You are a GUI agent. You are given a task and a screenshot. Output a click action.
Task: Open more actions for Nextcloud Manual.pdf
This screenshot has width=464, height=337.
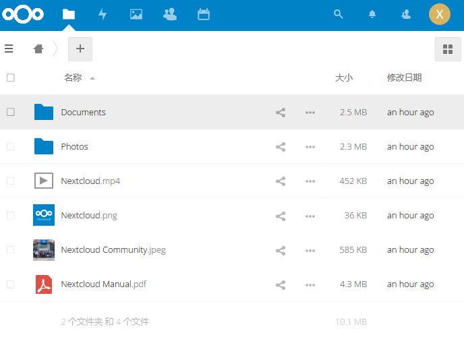[310, 285]
